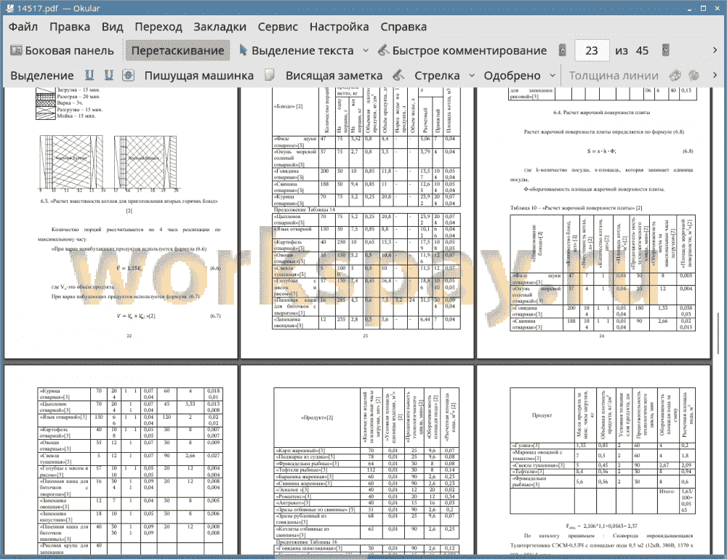727x559 pixels.
Task: Open the Вид menu
Action: [112, 27]
